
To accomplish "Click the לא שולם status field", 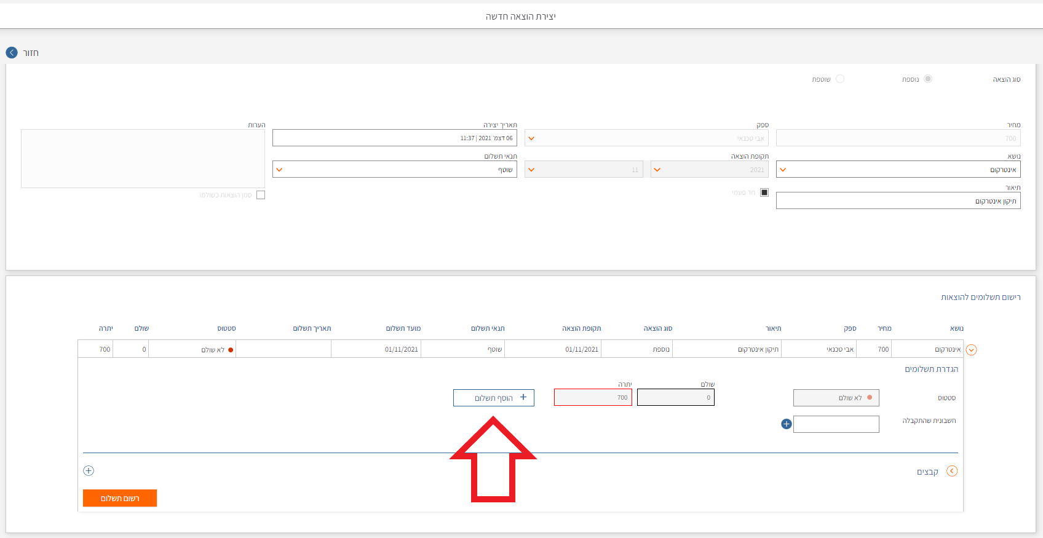I will click(x=836, y=398).
